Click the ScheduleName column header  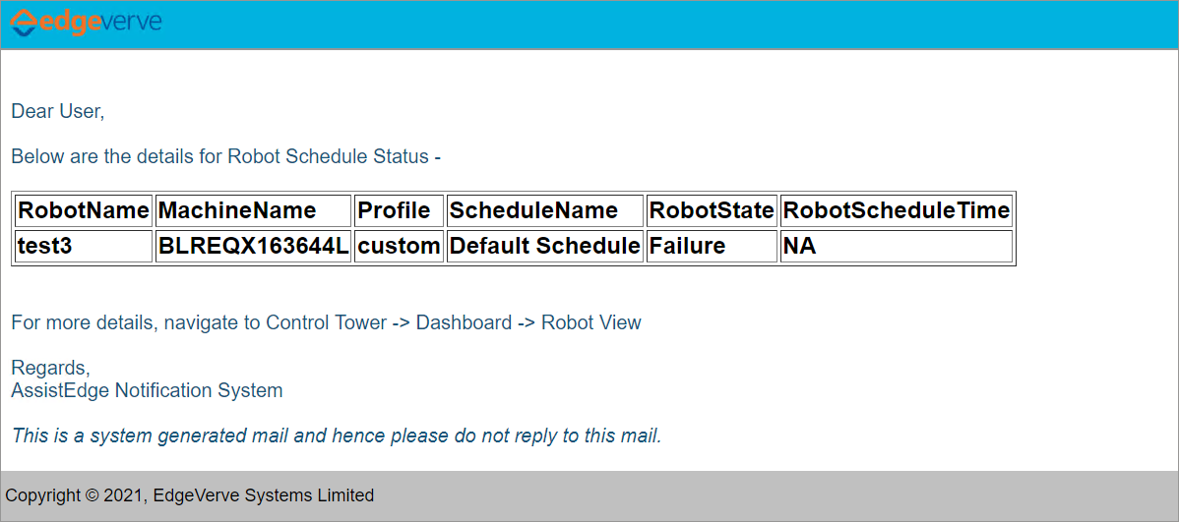[545, 211]
